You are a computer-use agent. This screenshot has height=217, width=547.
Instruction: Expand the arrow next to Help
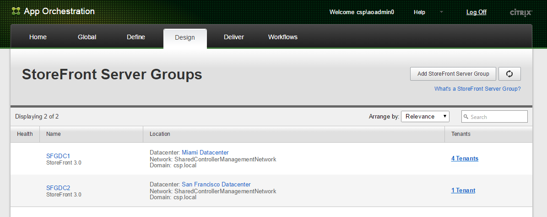click(x=441, y=12)
